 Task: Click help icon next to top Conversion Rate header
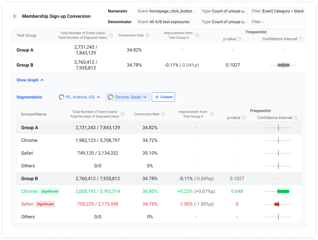point(147,35)
